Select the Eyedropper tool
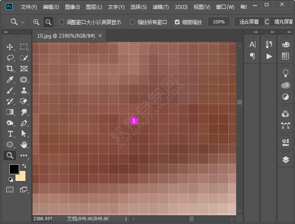 pos(10,79)
